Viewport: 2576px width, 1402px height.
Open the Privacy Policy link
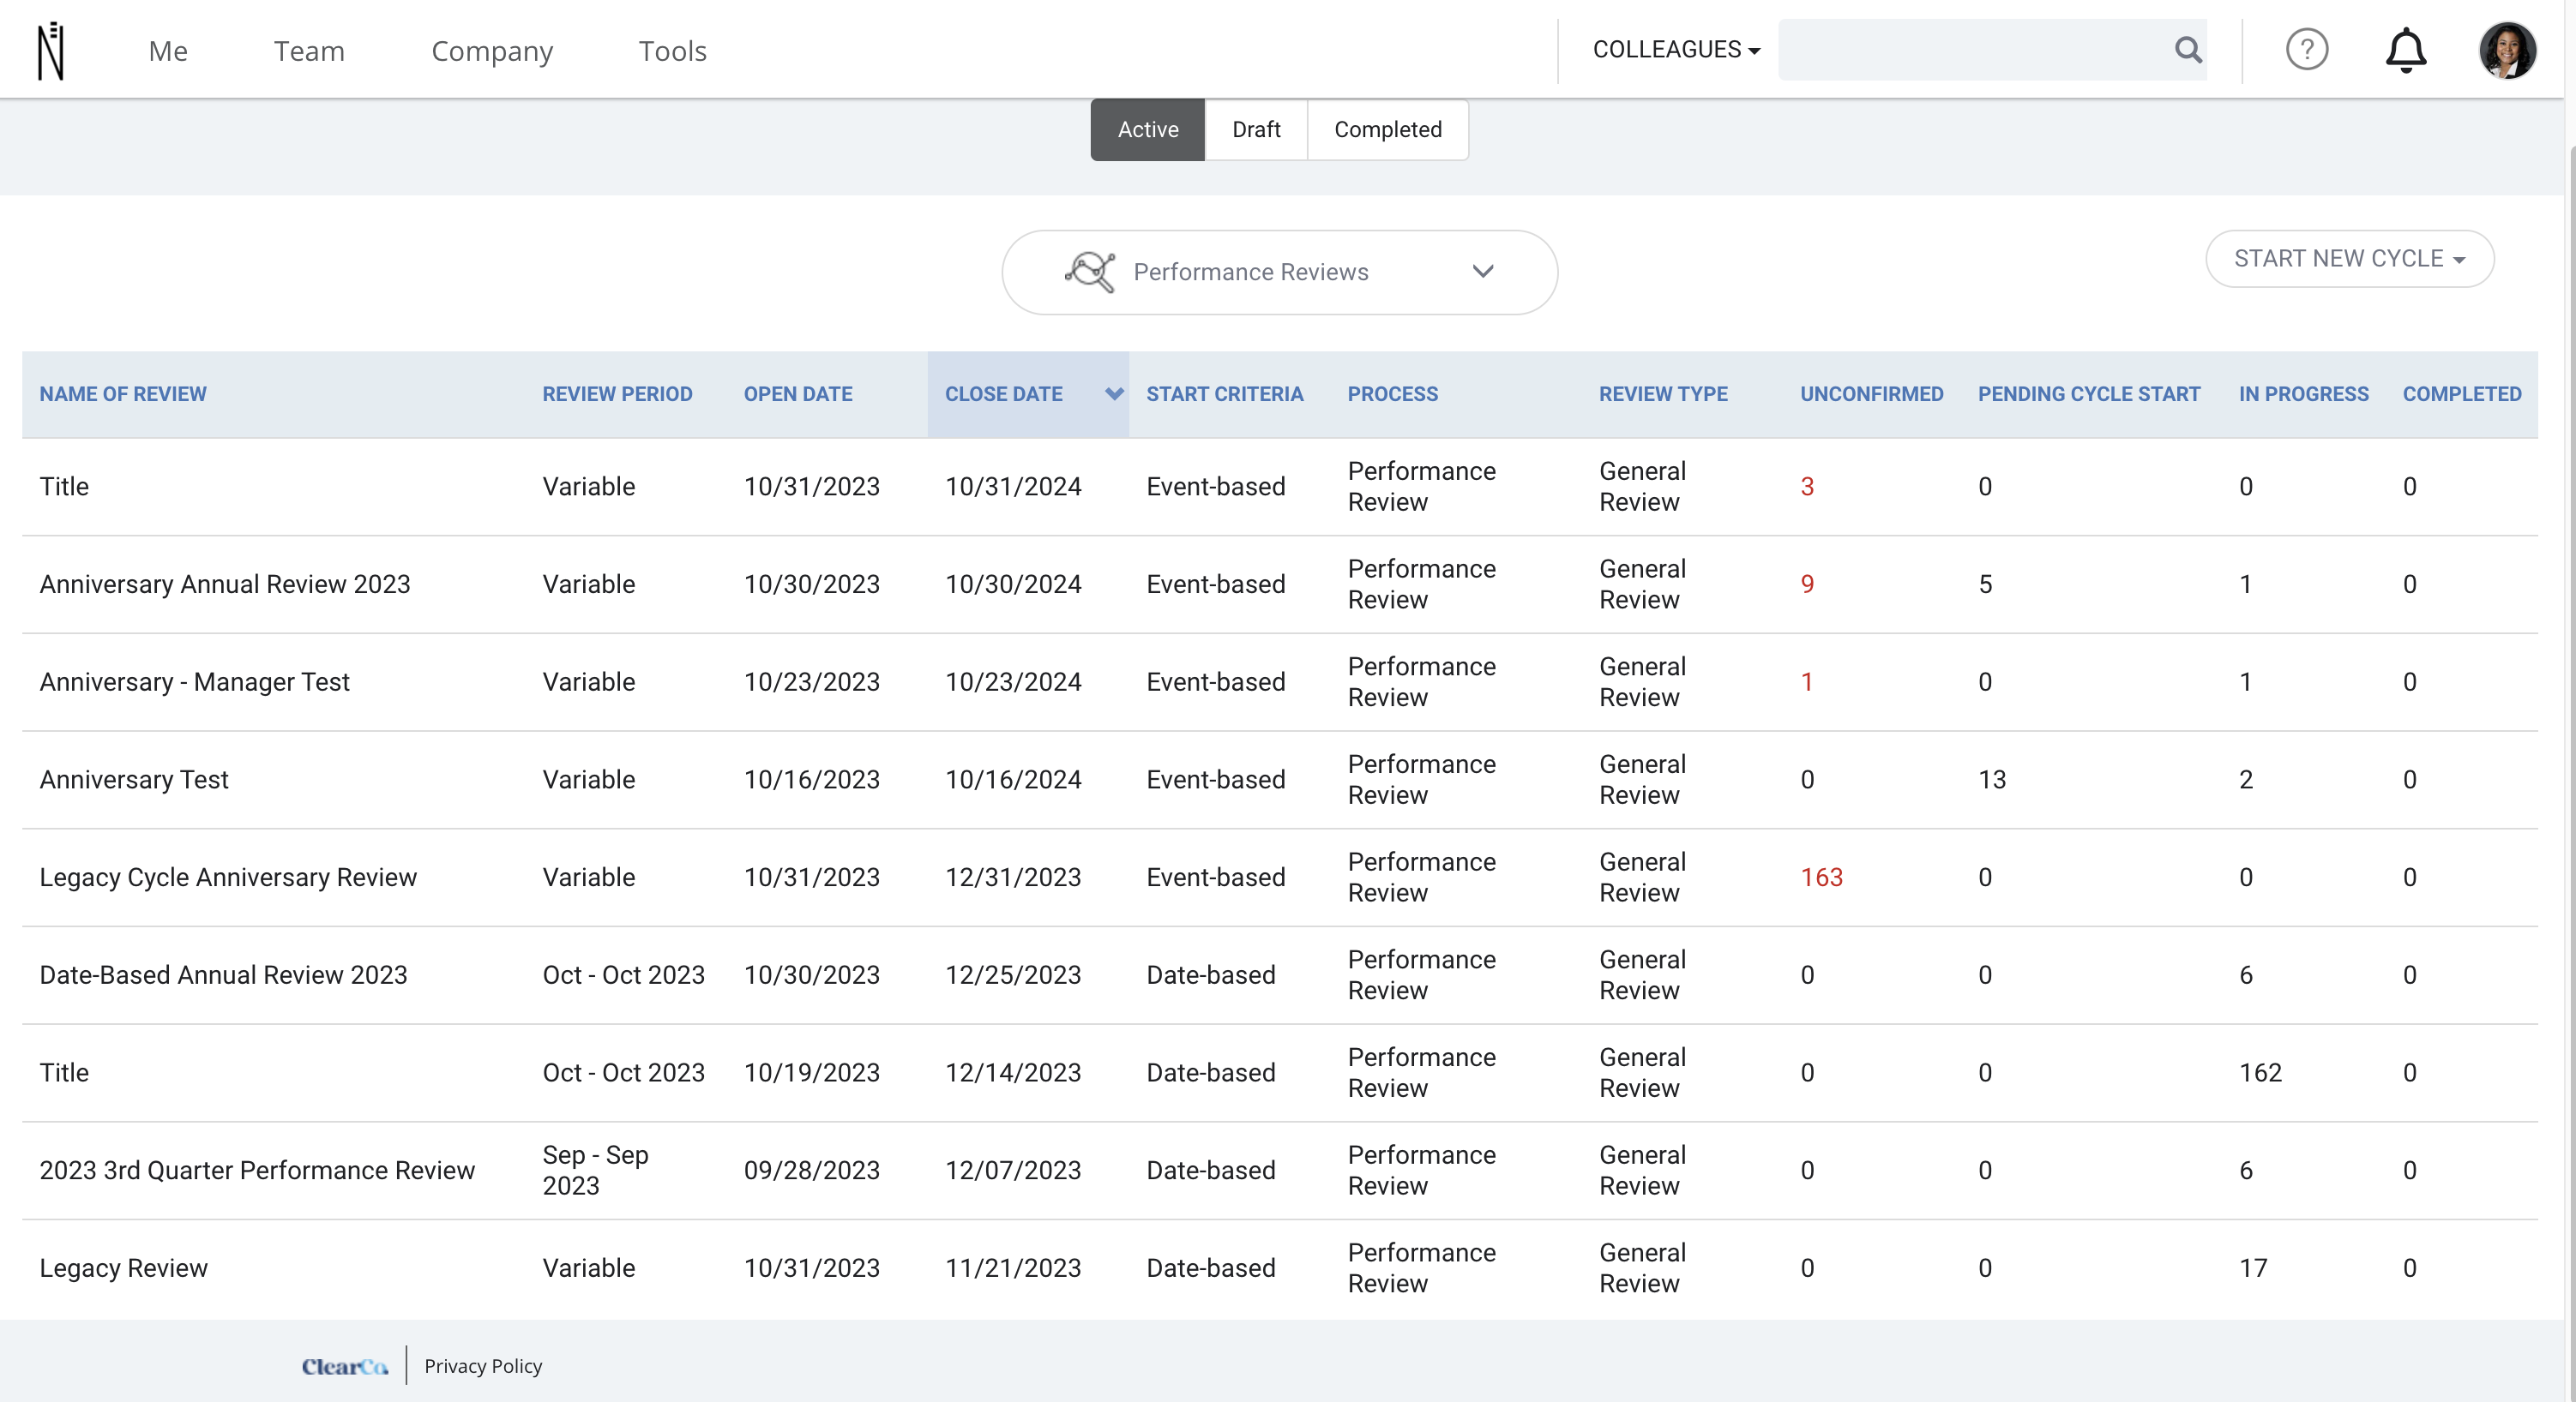pos(483,1366)
